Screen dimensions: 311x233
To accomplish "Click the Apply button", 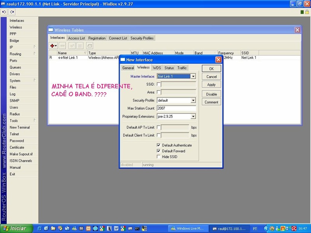I will point(211,85).
